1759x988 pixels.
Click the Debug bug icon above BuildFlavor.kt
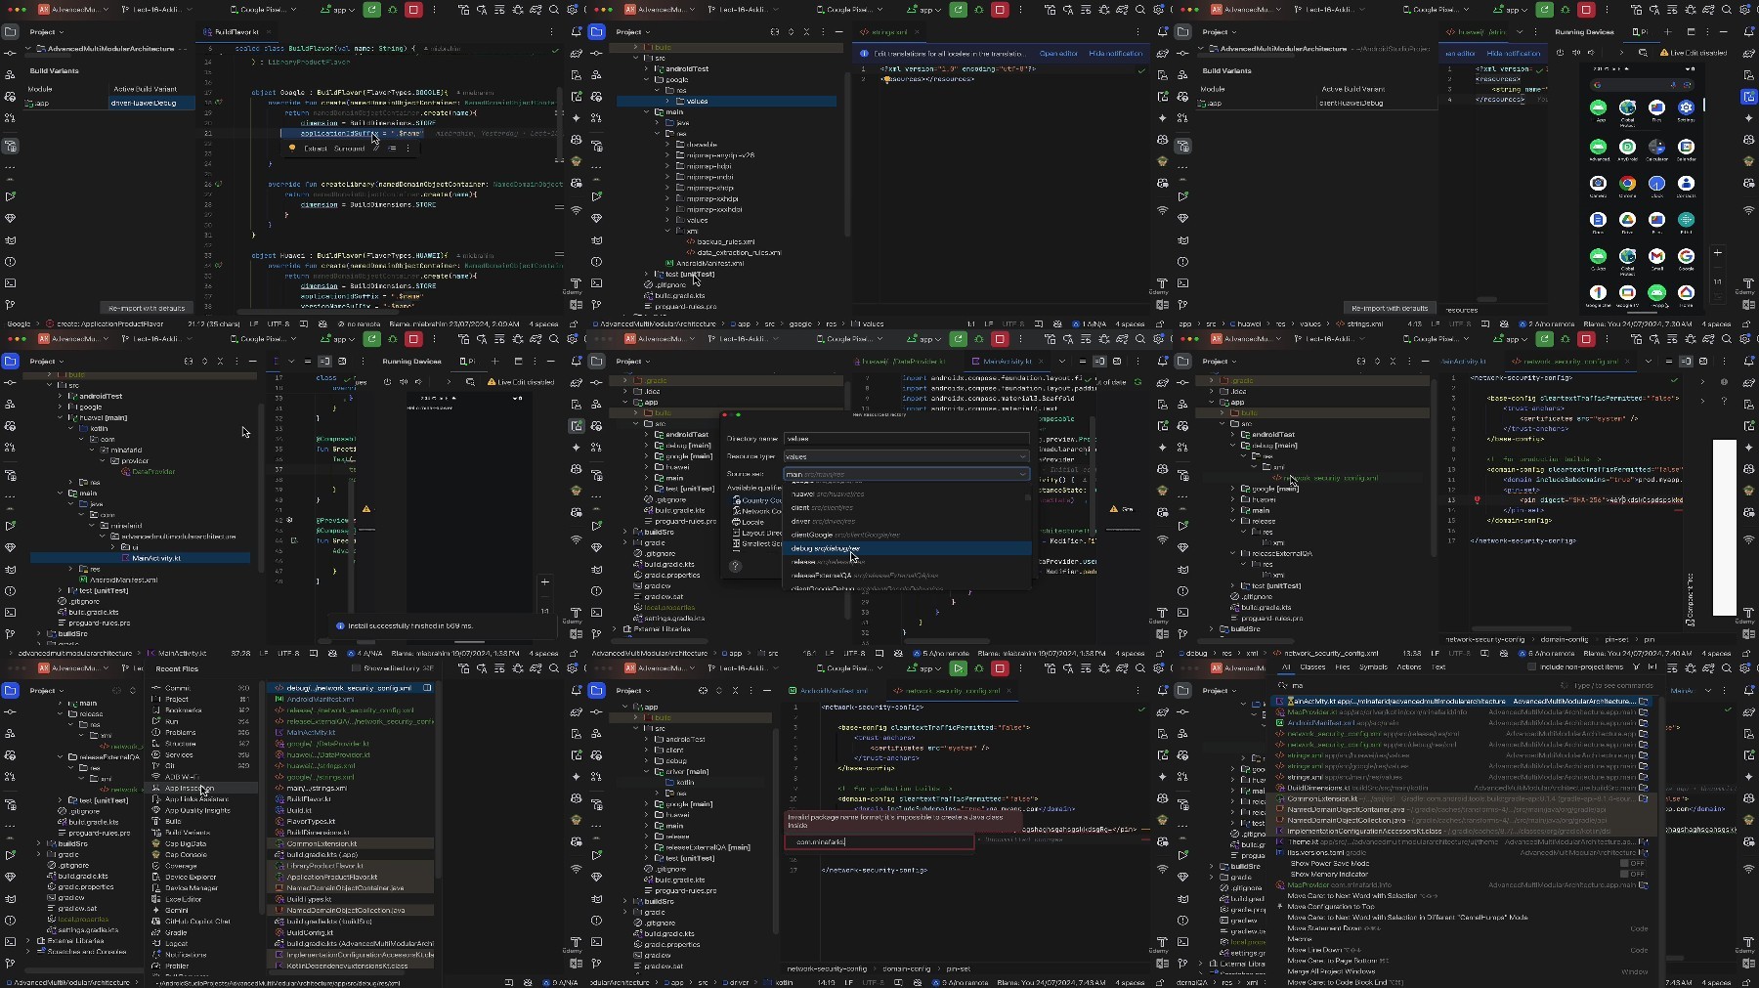(393, 9)
